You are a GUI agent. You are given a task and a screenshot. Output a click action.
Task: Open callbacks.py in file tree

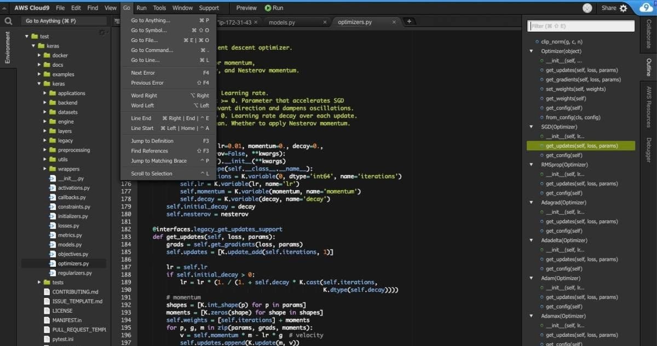[x=72, y=197]
